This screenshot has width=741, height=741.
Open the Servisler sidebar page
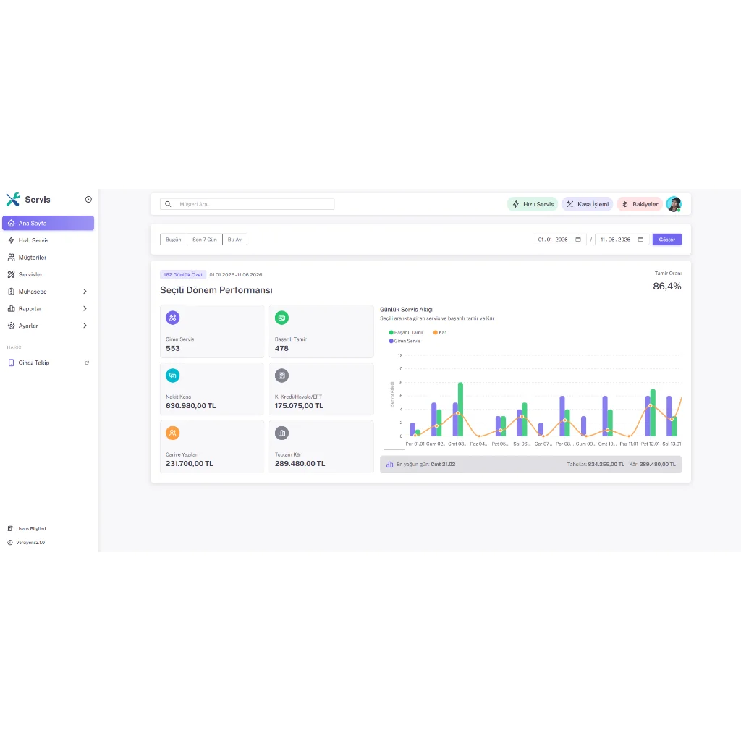48,274
